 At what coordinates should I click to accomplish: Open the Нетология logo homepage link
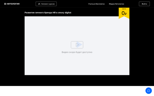tap(12, 4)
